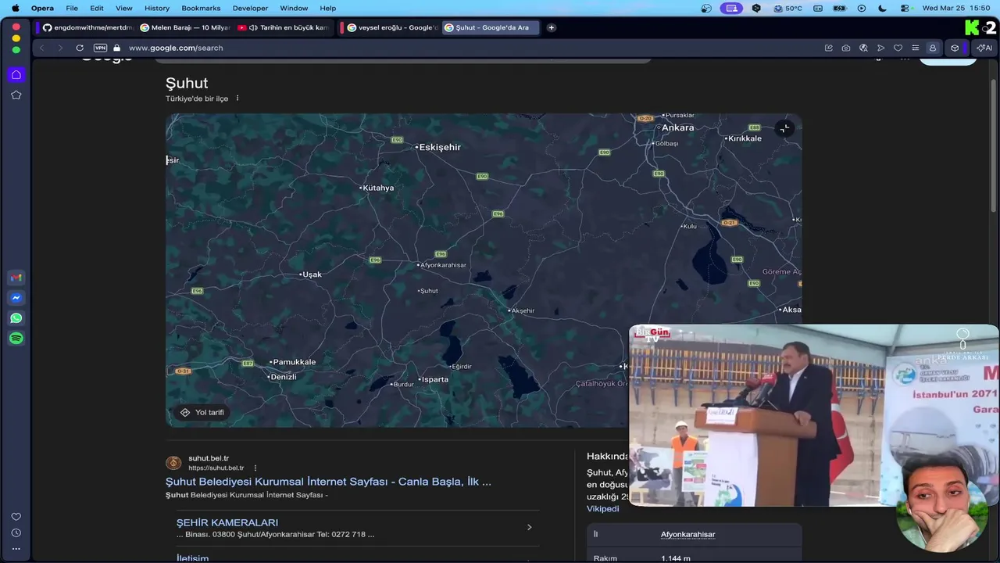Add page to bookmarks heart icon
Image resolution: width=1000 pixels, height=563 pixels.
pos(898,48)
